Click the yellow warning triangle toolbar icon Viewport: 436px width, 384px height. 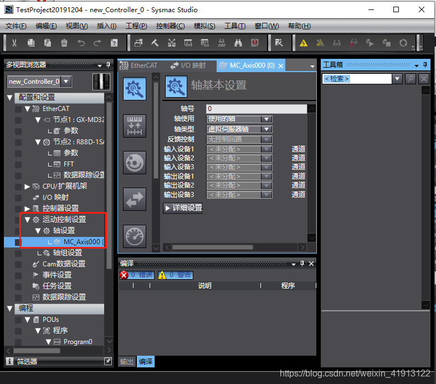tap(304, 43)
